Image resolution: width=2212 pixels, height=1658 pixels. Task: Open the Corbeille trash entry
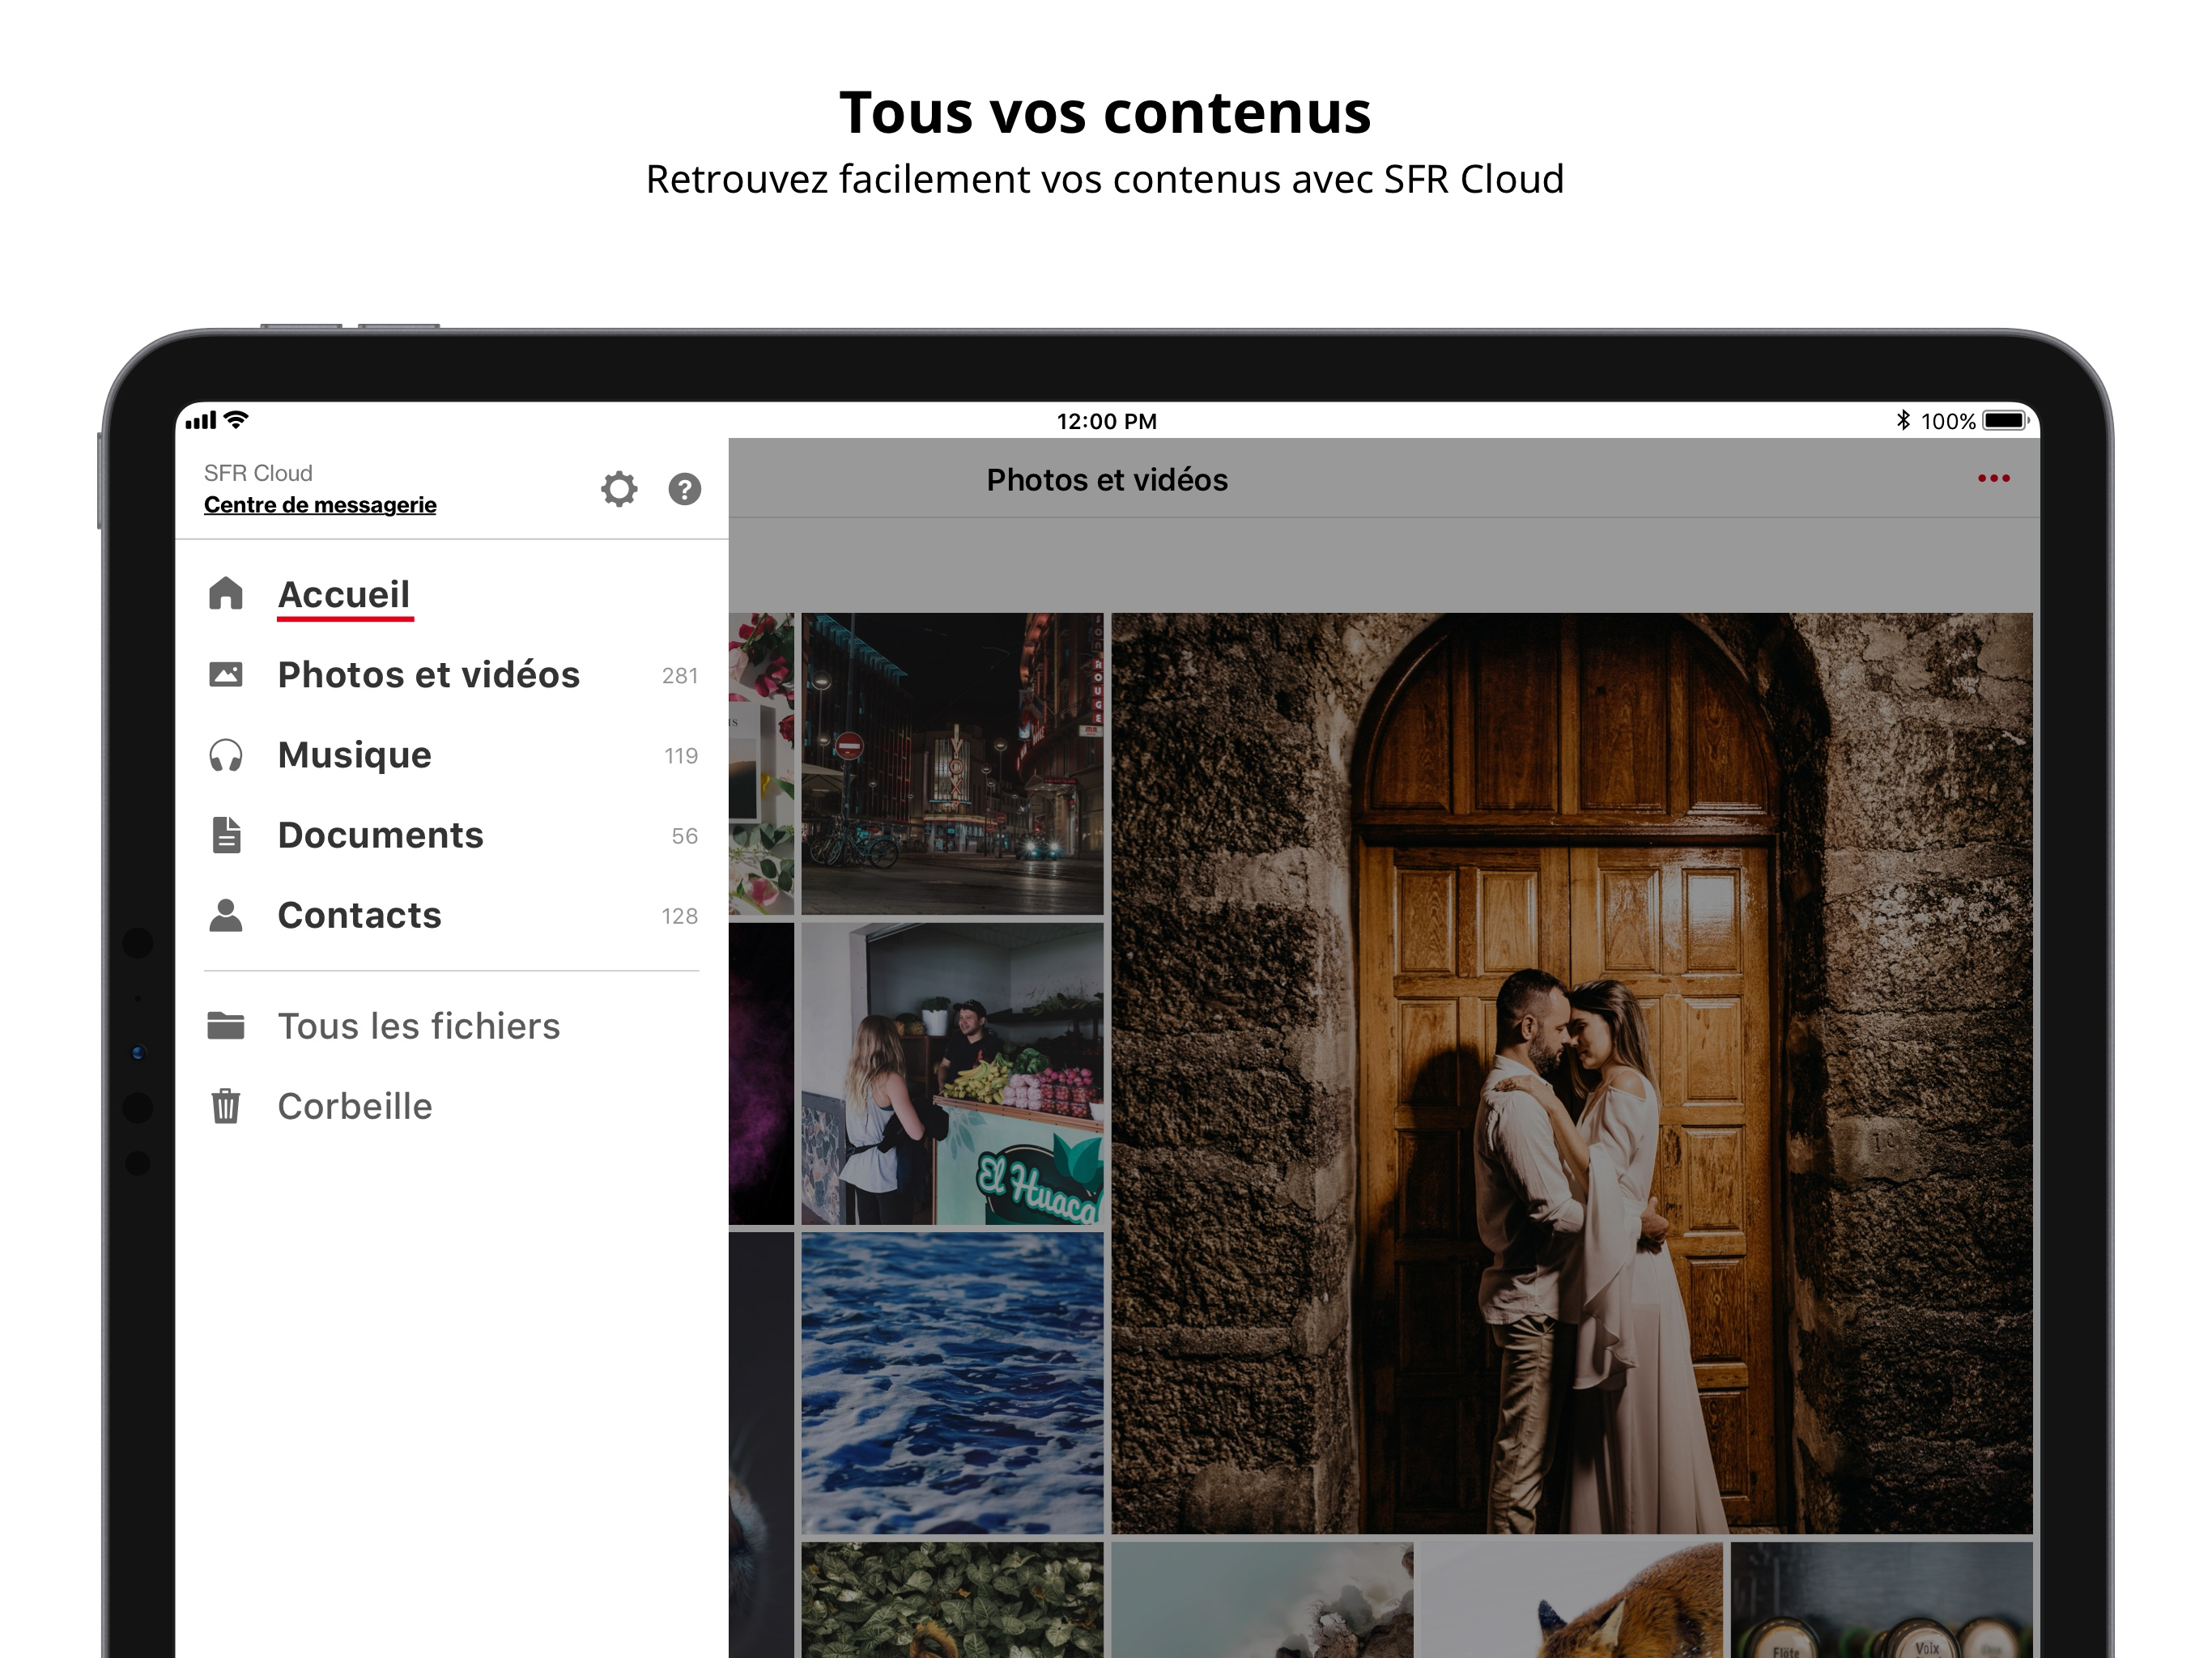pos(354,1106)
